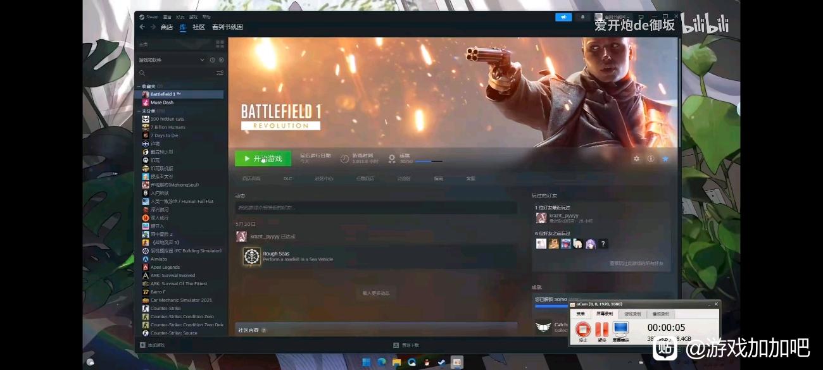
Task: Open the Steam menu in the title bar
Action: click(x=150, y=17)
